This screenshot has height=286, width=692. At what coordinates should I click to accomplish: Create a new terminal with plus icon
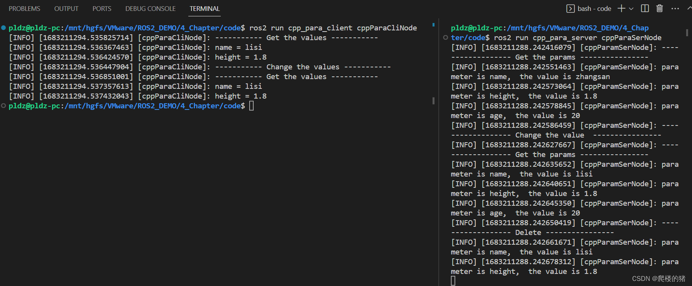coord(621,9)
